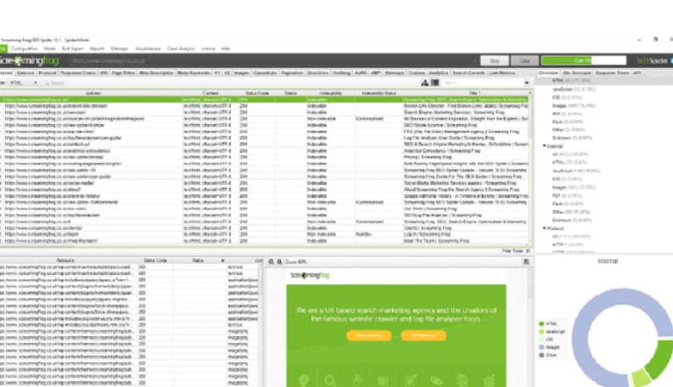Screen dimensions: 673x387
Task: Open the Crawl Analysis menu
Action: tap(181, 48)
